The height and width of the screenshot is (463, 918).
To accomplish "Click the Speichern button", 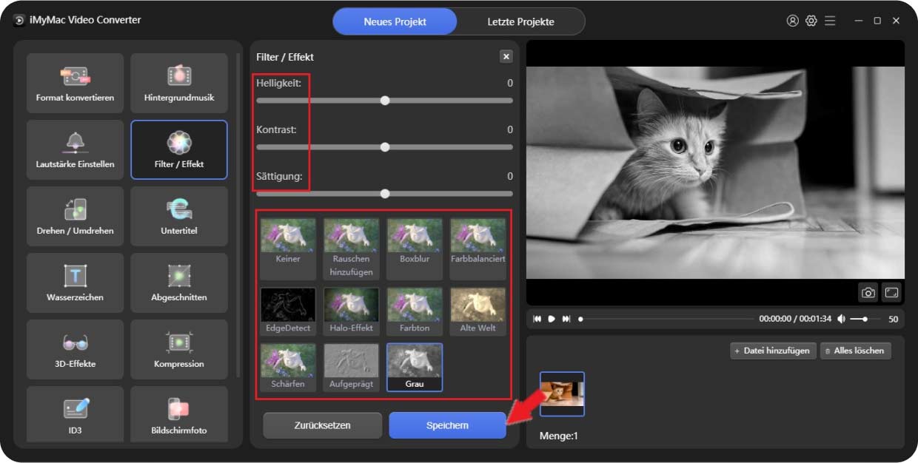I will pos(447,425).
